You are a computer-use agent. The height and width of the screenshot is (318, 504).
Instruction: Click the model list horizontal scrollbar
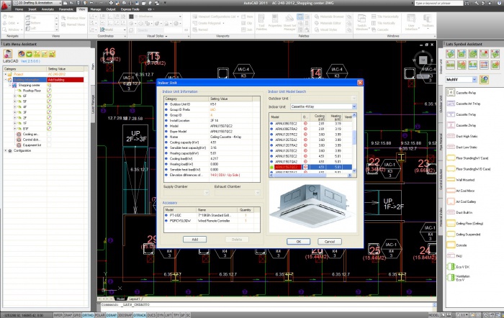310,175
